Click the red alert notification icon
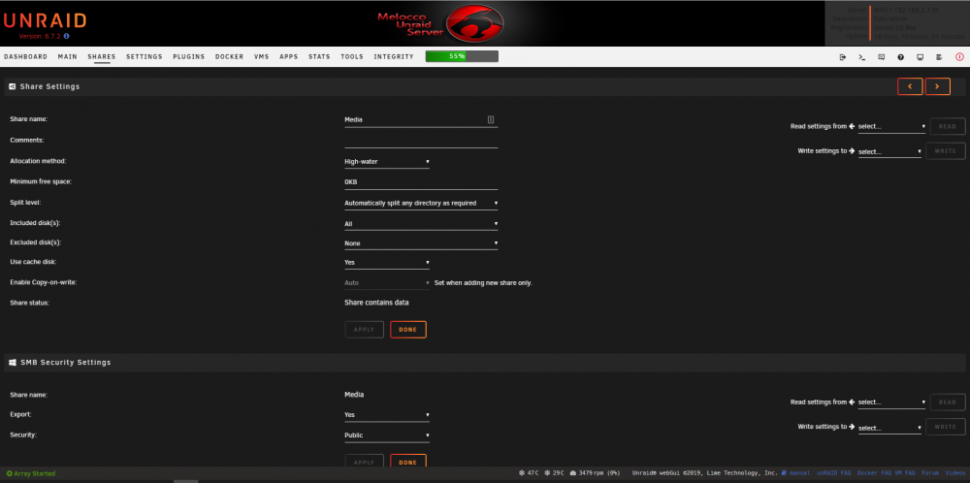 959,57
